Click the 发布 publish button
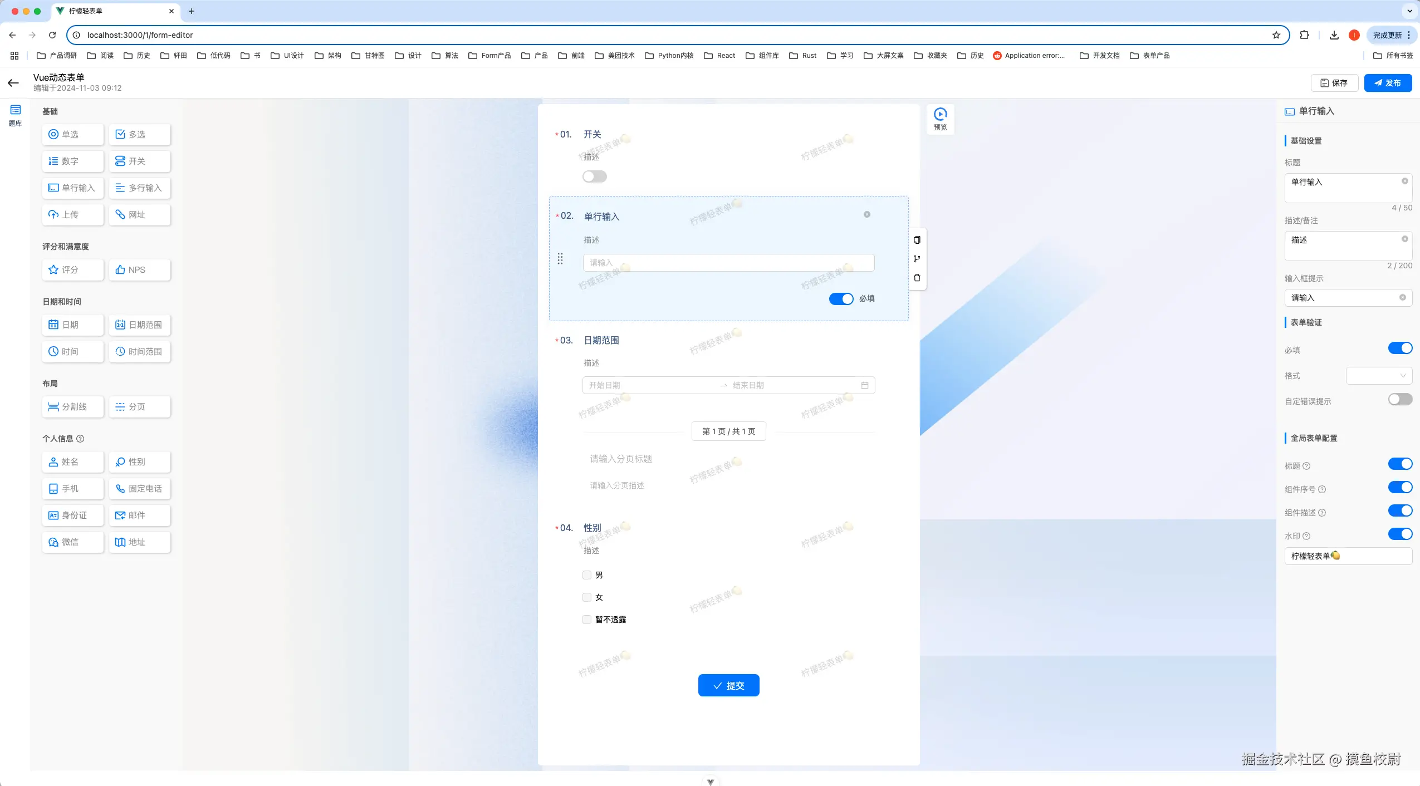 (x=1387, y=83)
